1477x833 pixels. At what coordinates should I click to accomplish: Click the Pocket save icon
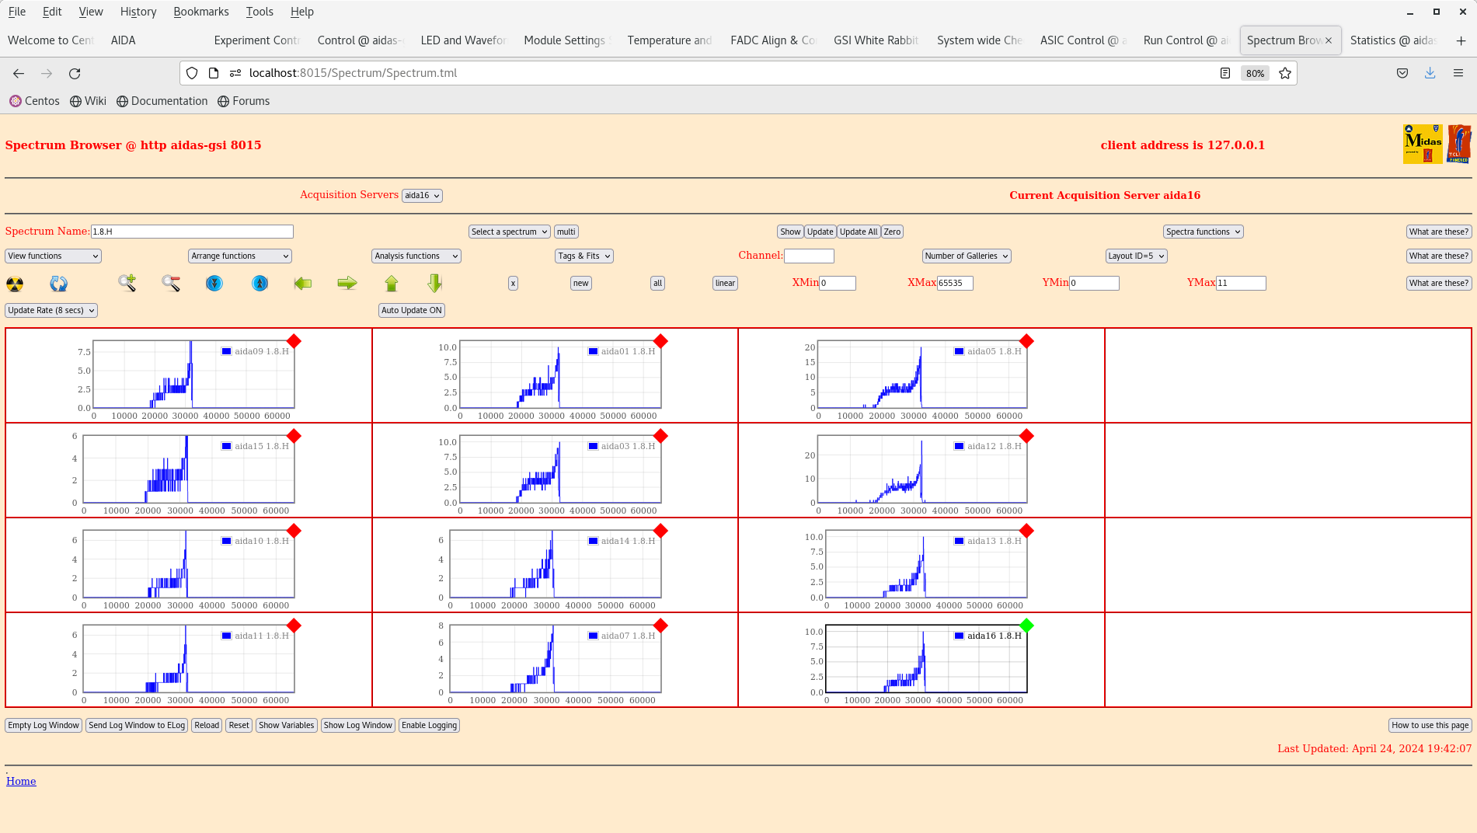1402,73
